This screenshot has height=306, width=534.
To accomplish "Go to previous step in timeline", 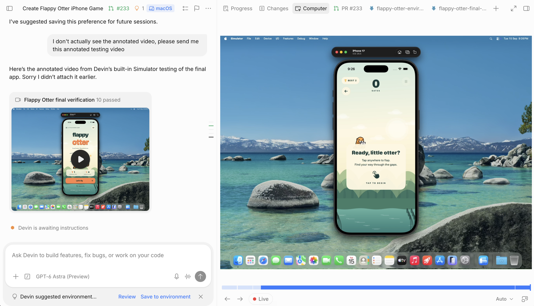I will tap(227, 299).
